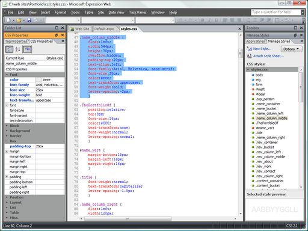Click the Attach Style Sheet icon
The image size is (308, 231).
click(x=249, y=56)
